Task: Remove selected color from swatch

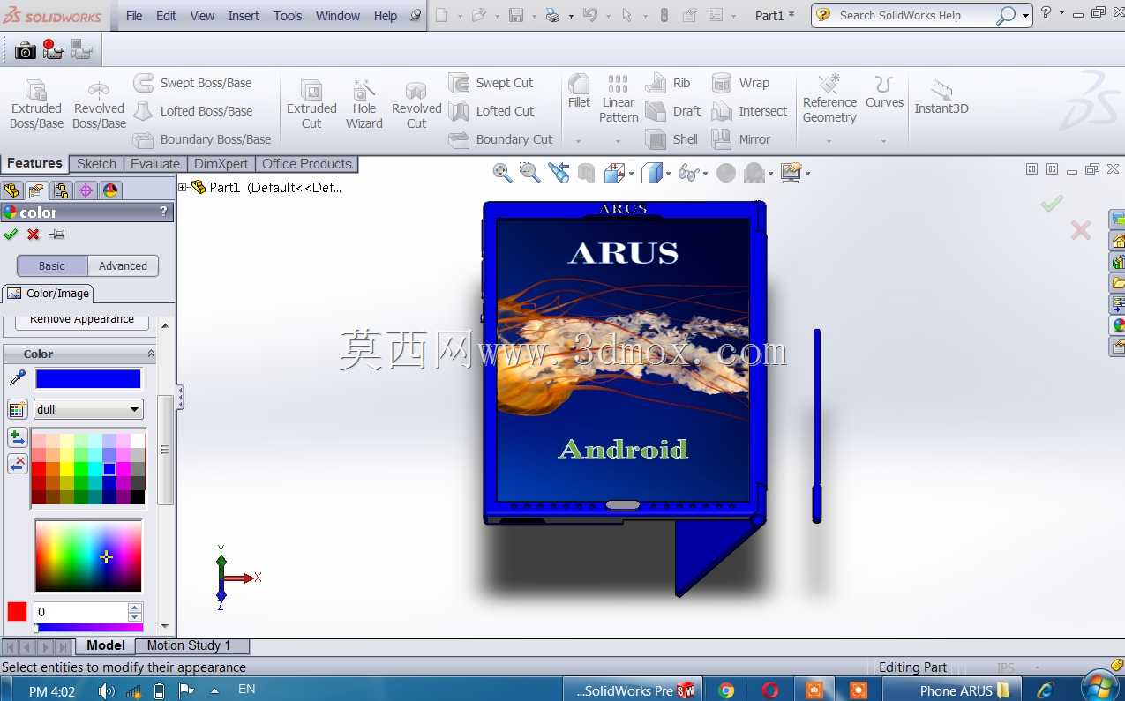Action: [x=17, y=464]
